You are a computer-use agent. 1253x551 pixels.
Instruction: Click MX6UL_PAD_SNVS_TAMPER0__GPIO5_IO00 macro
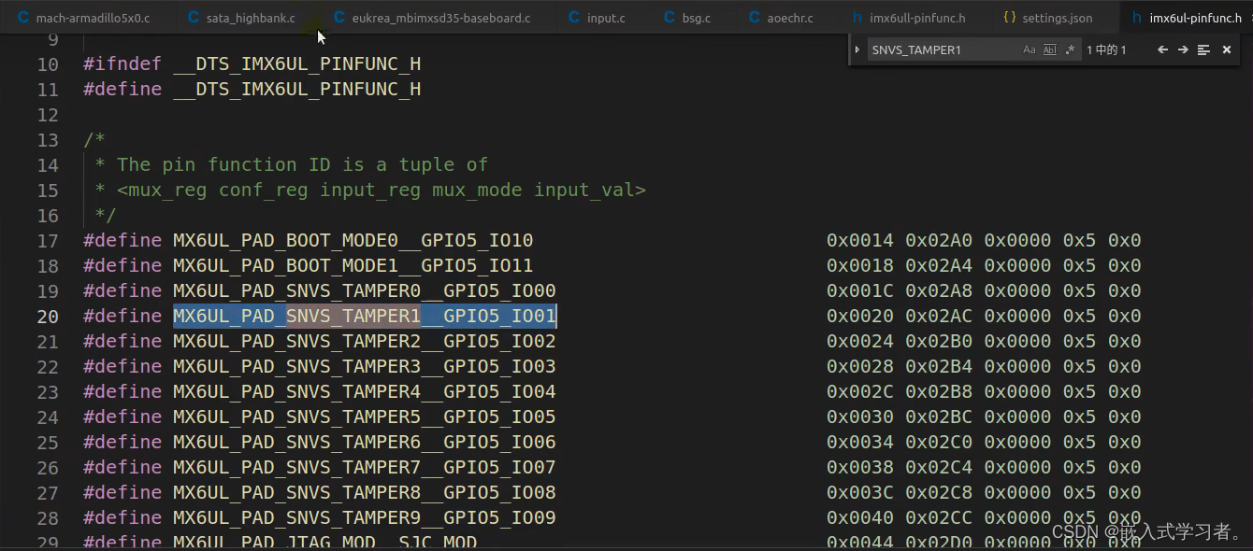point(365,290)
